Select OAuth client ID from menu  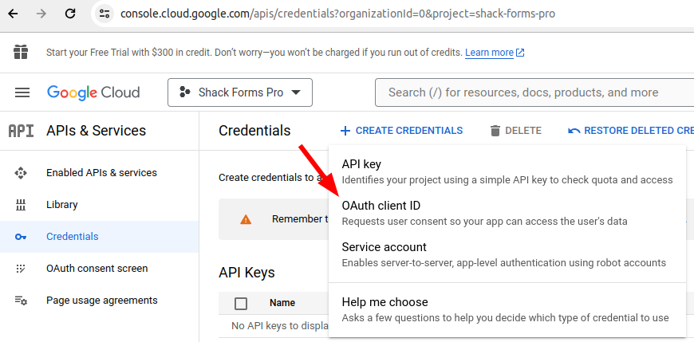(507, 213)
